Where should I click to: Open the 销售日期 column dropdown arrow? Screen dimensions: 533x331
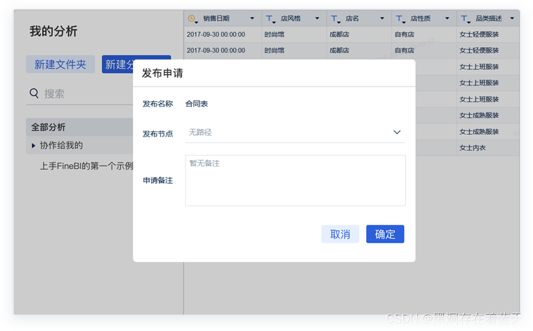pyautogui.click(x=252, y=18)
